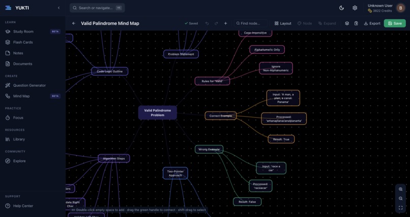Click the undo arrow icon
The width and height of the screenshot is (410, 217).
pos(207,23)
